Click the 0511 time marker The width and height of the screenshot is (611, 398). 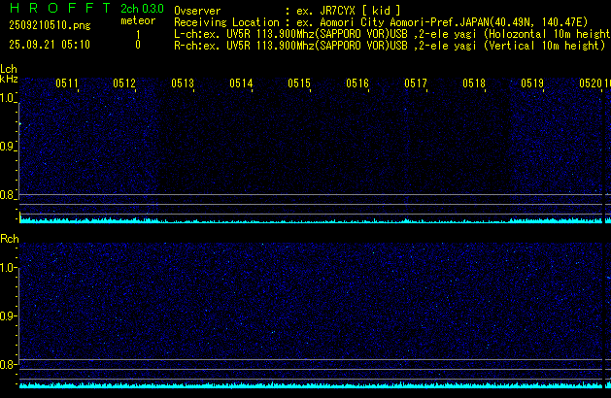click(67, 84)
